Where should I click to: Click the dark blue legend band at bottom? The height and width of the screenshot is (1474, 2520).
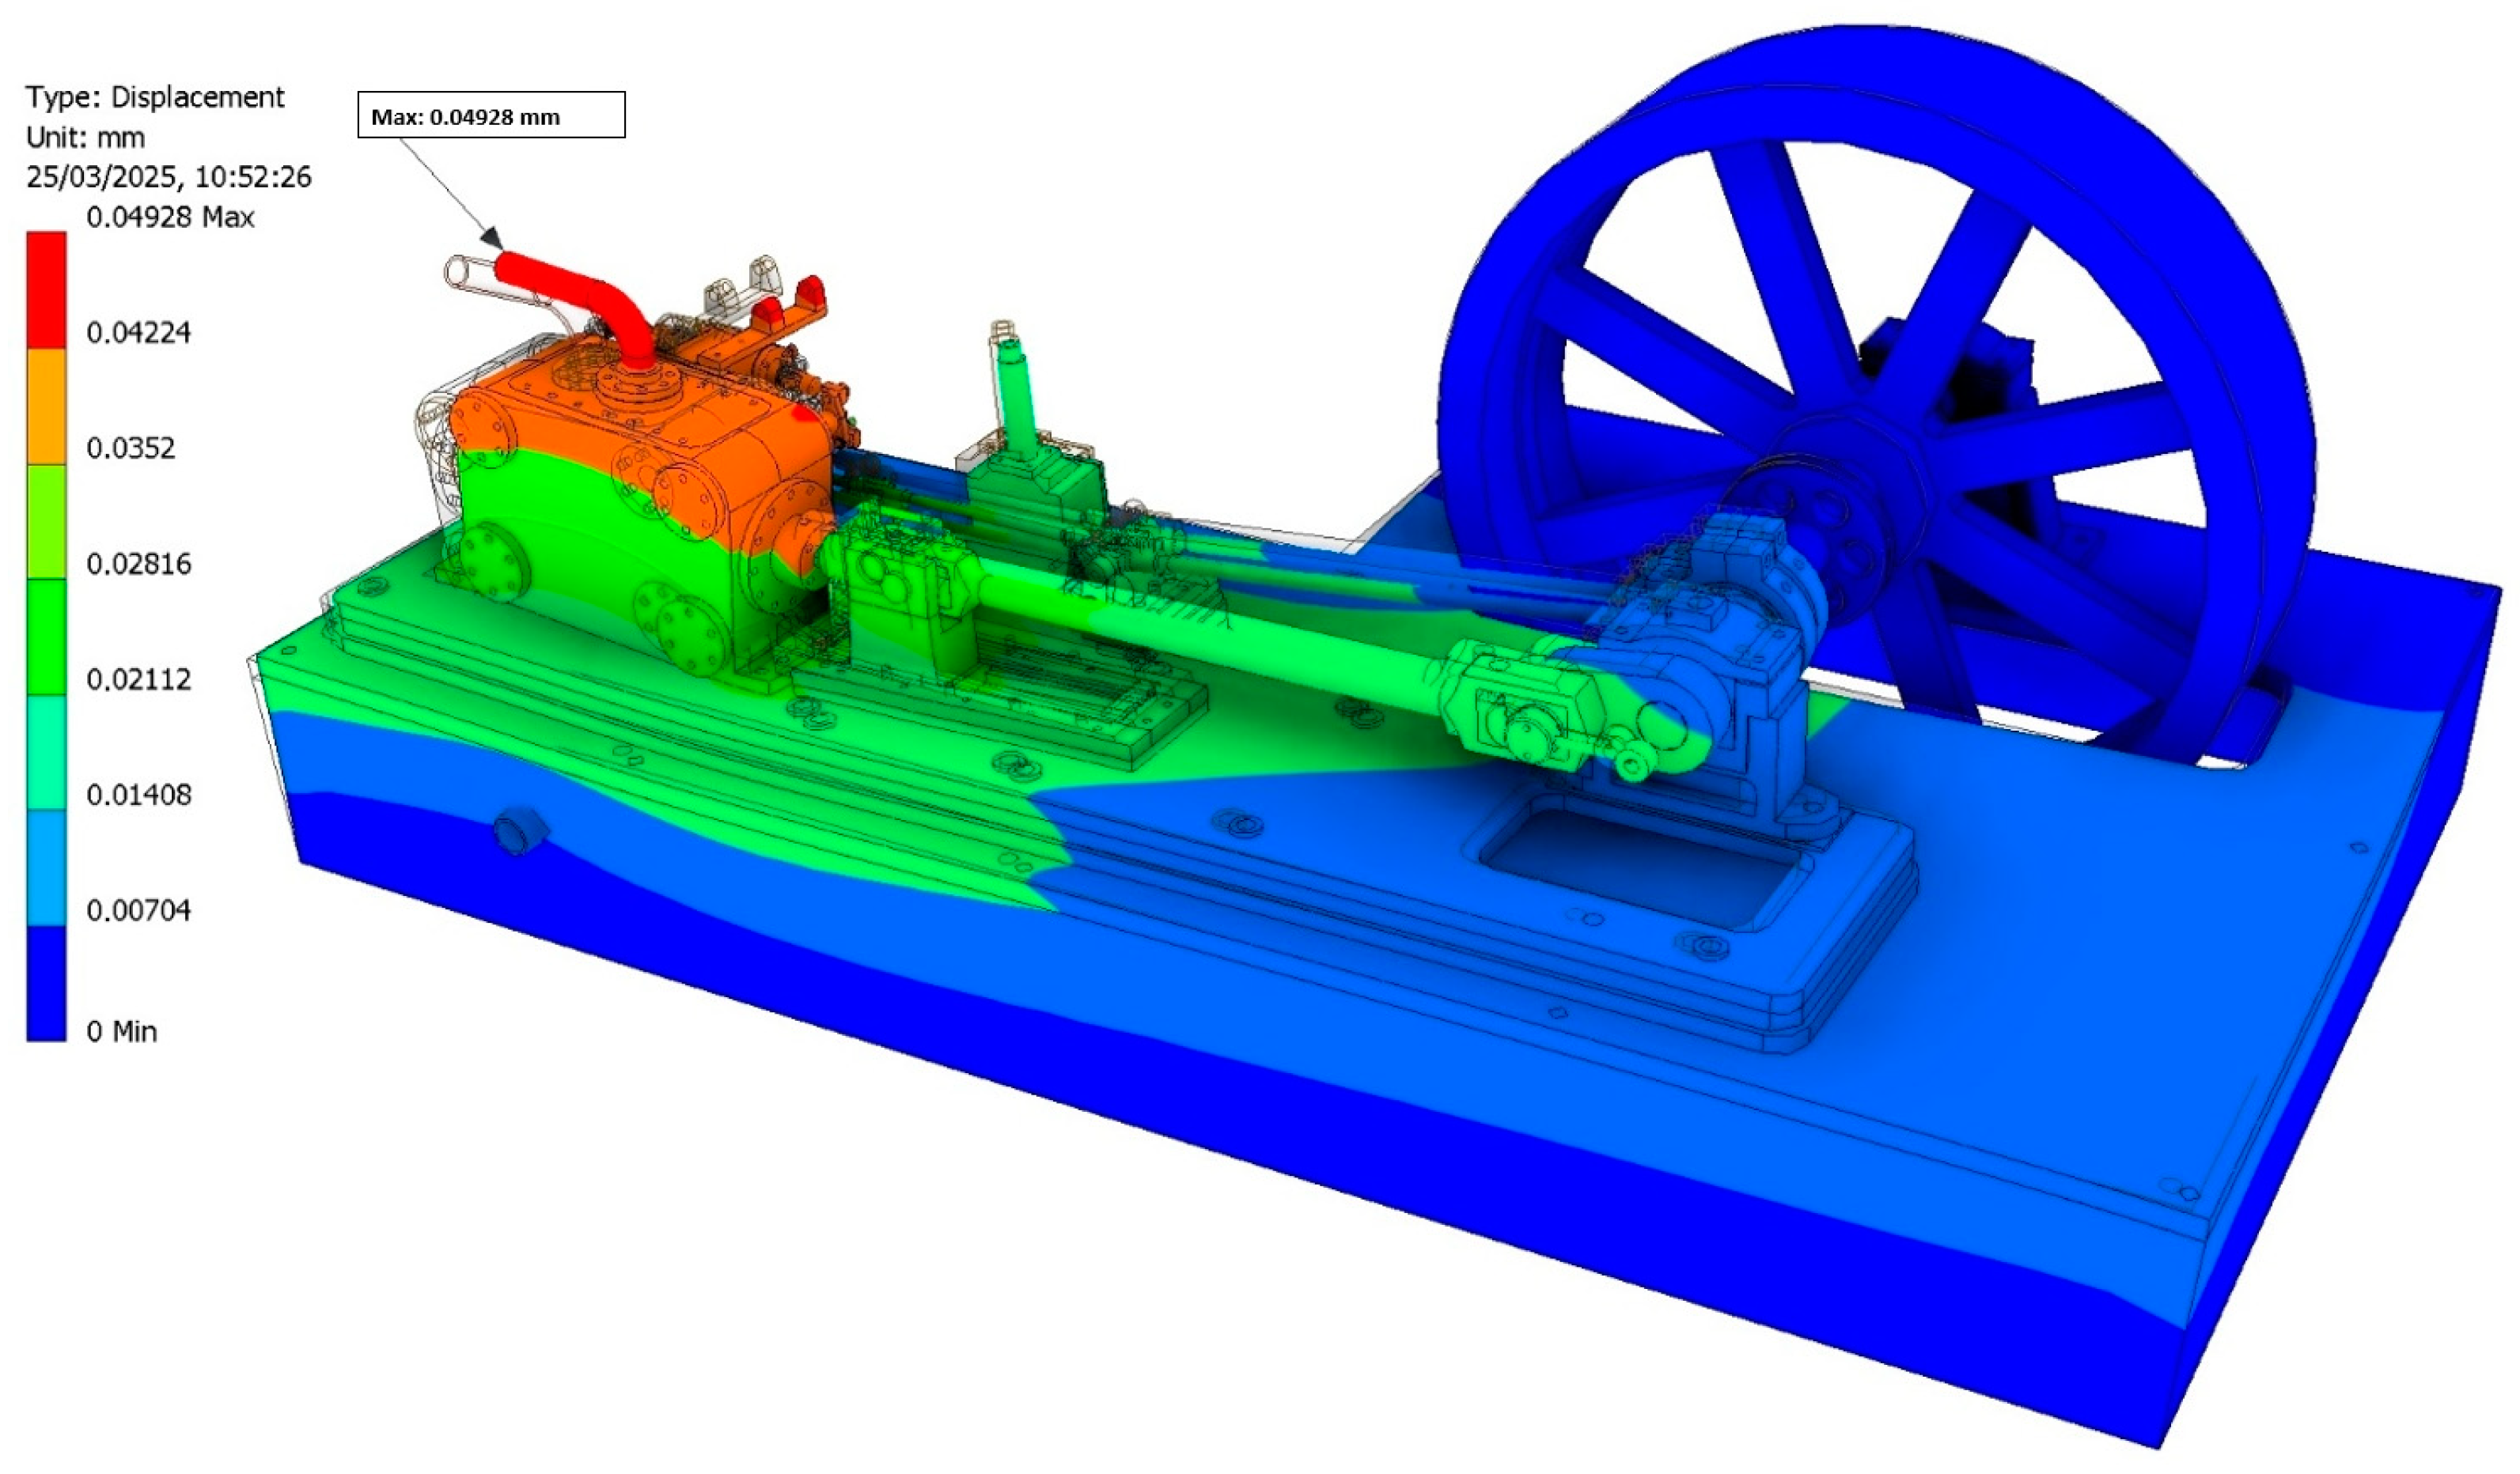(x=46, y=985)
